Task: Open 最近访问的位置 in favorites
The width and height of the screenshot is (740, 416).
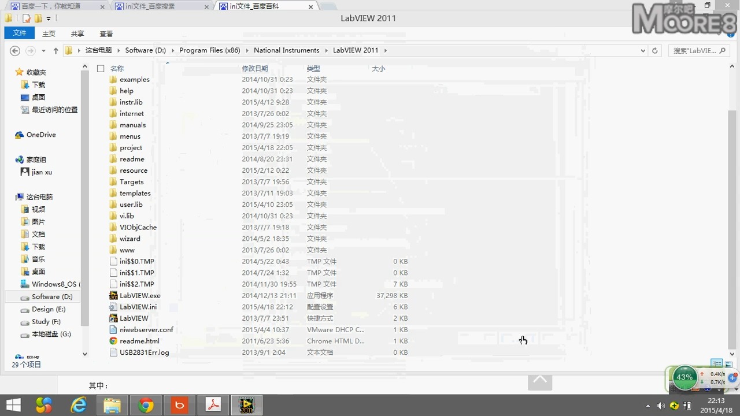Action: (x=54, y=110)
